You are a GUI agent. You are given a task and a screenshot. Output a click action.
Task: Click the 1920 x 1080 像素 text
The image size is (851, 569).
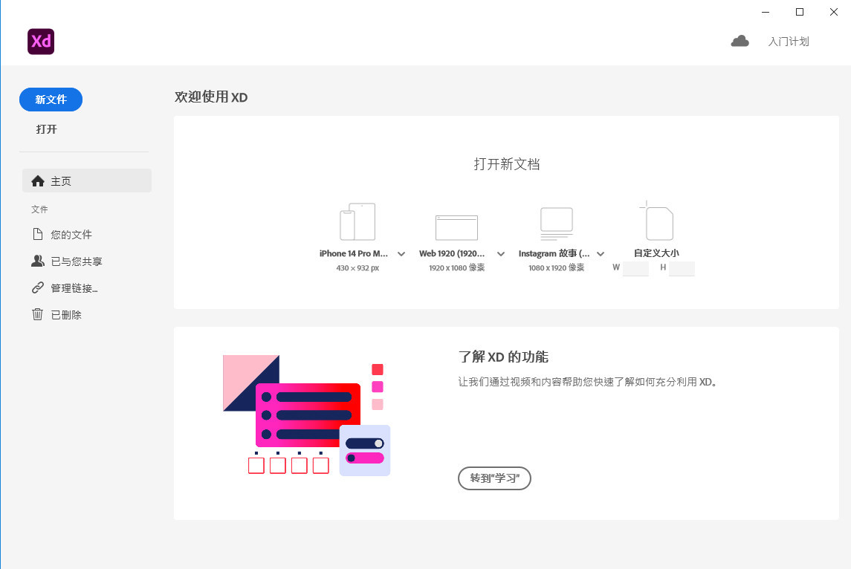(x=456, y=268)
